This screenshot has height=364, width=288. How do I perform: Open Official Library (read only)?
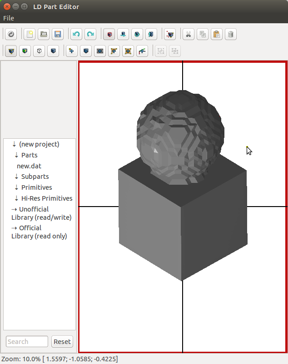[39, 232]
